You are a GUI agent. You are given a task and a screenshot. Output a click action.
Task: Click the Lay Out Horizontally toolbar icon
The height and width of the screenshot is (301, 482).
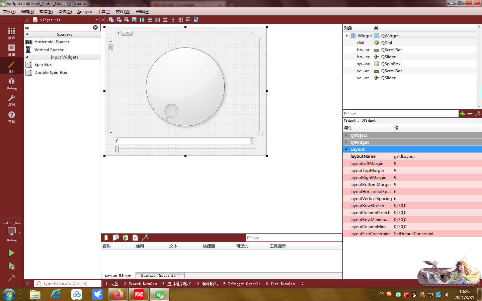[142, 19]
